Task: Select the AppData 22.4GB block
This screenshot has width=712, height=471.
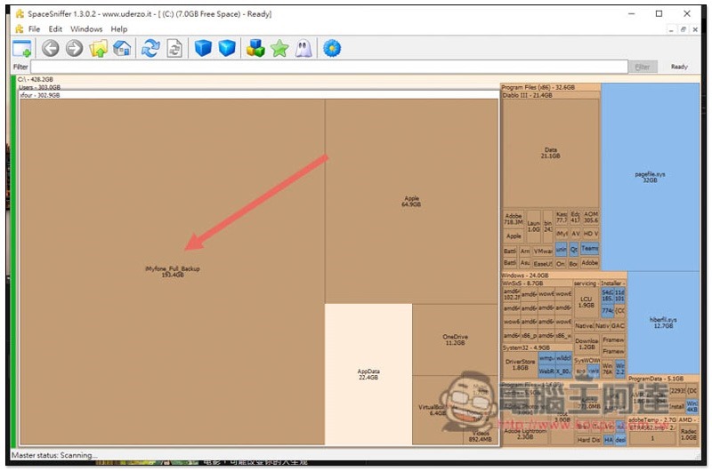Action: 368,374
